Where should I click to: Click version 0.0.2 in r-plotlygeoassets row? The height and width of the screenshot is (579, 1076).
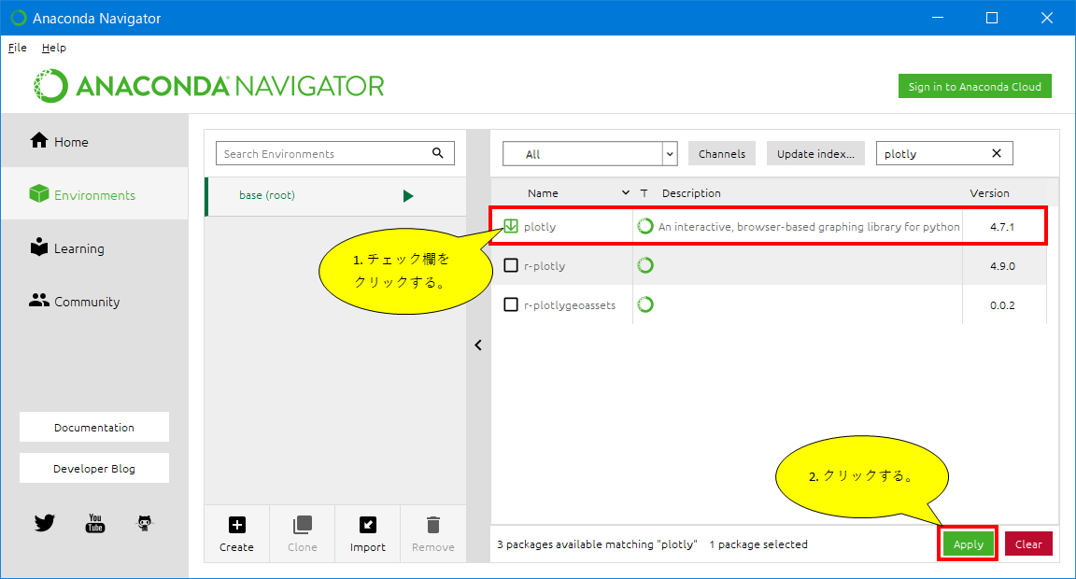[x=1002, y=305]
